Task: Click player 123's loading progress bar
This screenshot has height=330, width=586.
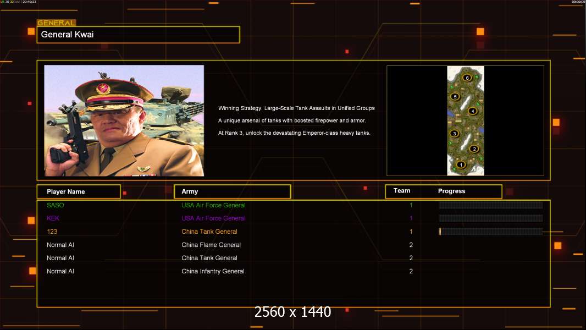Action: [x=490, y=232]
